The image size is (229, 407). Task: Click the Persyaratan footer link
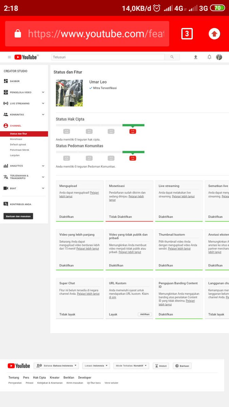point(15,383)
